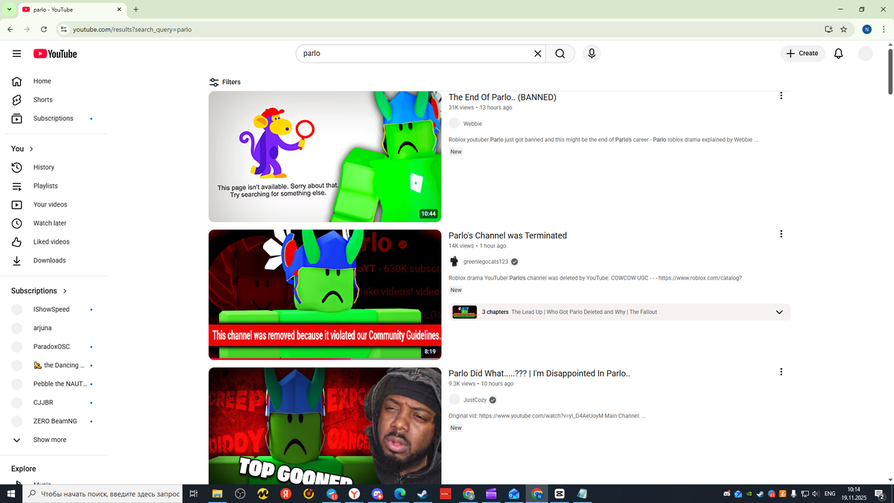The width and height of the screenshot is (894, 503).
Task: Reload the page in Chrome
Action: (x=44, y=29)
